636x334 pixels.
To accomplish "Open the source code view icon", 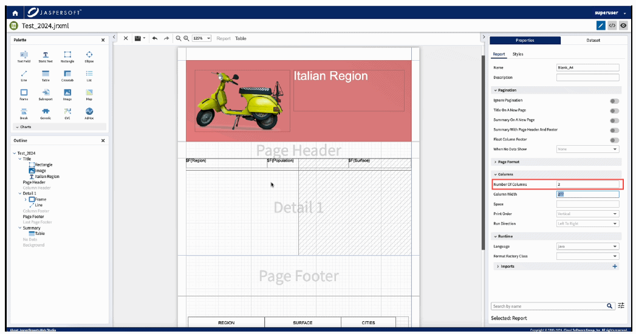I will click(x=612, y=26).
